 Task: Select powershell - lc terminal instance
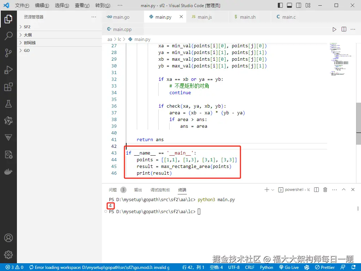[x=294, y=189]
